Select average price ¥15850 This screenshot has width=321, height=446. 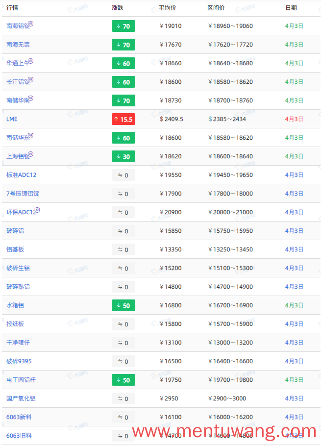pos(171,231)
